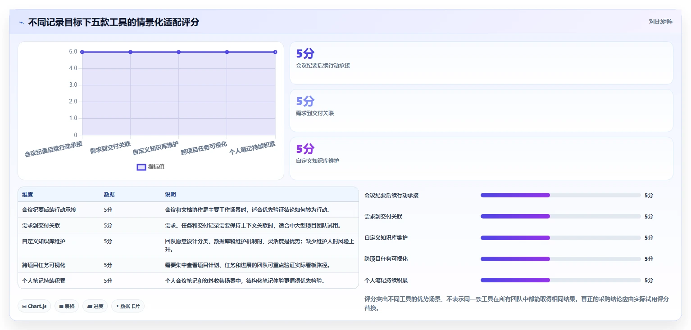Click chart point for 跨项目任务可视化
Image resolution: width=691 pixels, height=330 pixels.
coord(227,52)
